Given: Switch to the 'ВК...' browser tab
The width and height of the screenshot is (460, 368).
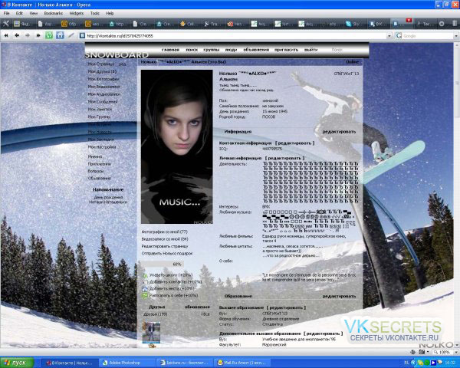Looking at the screenshot, I should (x=379, y=24).
